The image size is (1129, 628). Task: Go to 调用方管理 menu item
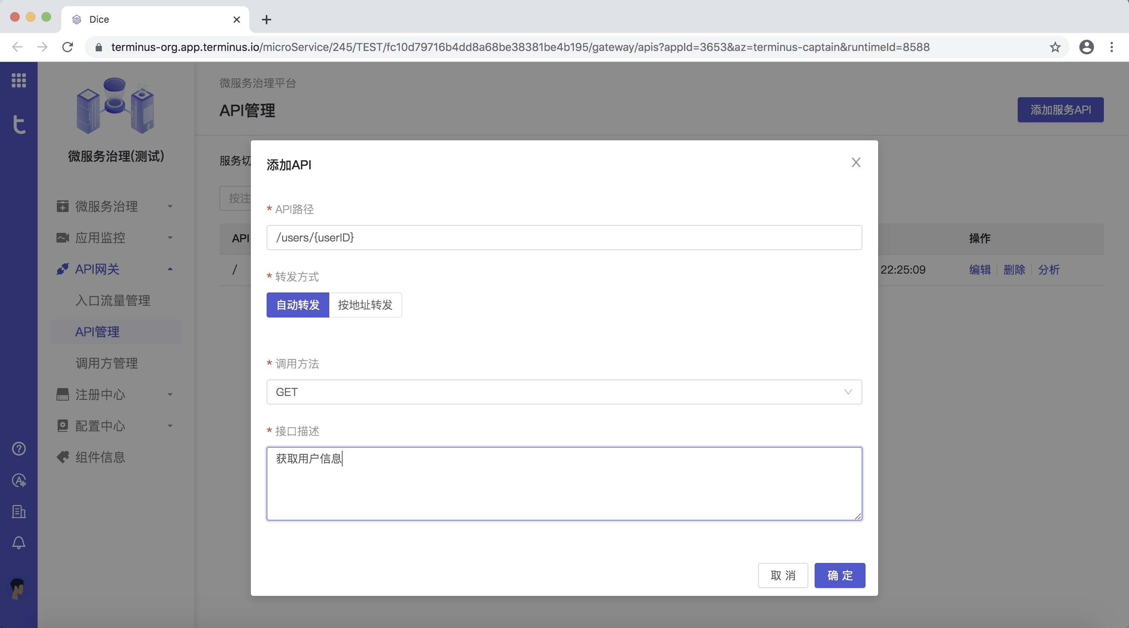pyautogui.click(x=106, y=363)
